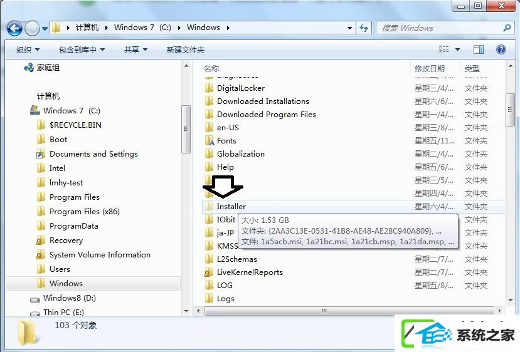
Task: Click the $RECYCLE.BIN folder icon
Action: (41, 125)
